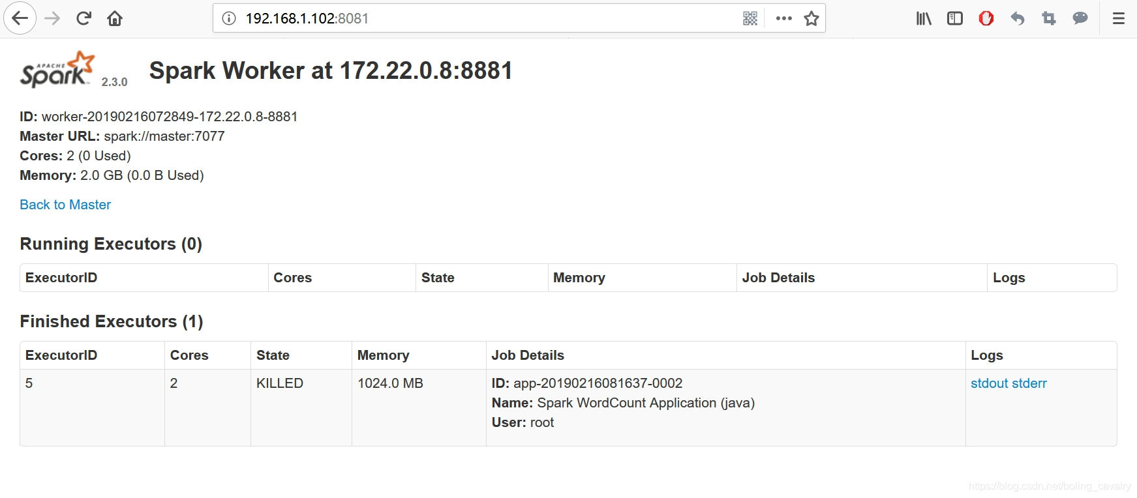The width and height of the screenshot is (1137, 498).
Task: Open the stdout log link
Action: click(x=990, y=383)
